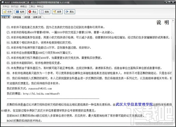Click line (1) about 已发表文档
The image size is (176, 127).
[56, 27]
